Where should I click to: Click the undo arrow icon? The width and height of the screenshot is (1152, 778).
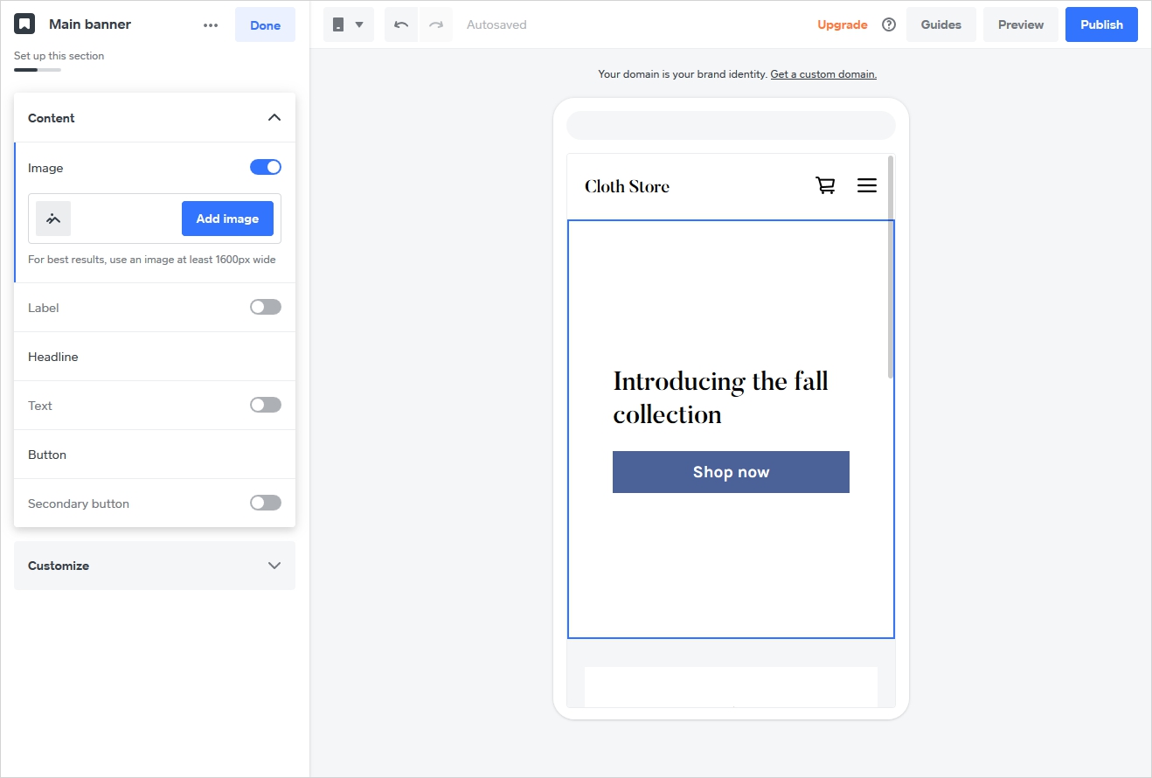[x=401, y=24]
